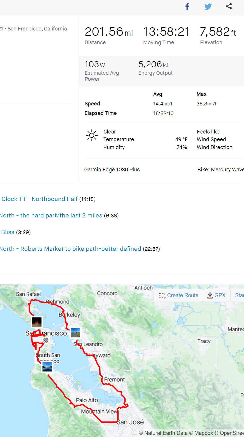Open the general share icon

pyautogui.click(x=229, y=6)
